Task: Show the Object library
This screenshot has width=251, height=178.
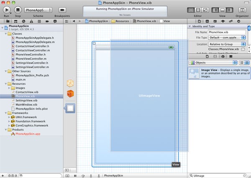Action: [223, 56]
